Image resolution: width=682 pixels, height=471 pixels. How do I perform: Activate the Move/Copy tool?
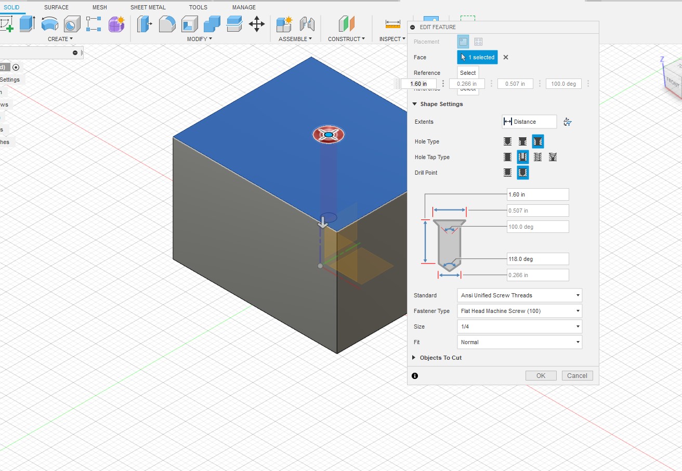257,24
